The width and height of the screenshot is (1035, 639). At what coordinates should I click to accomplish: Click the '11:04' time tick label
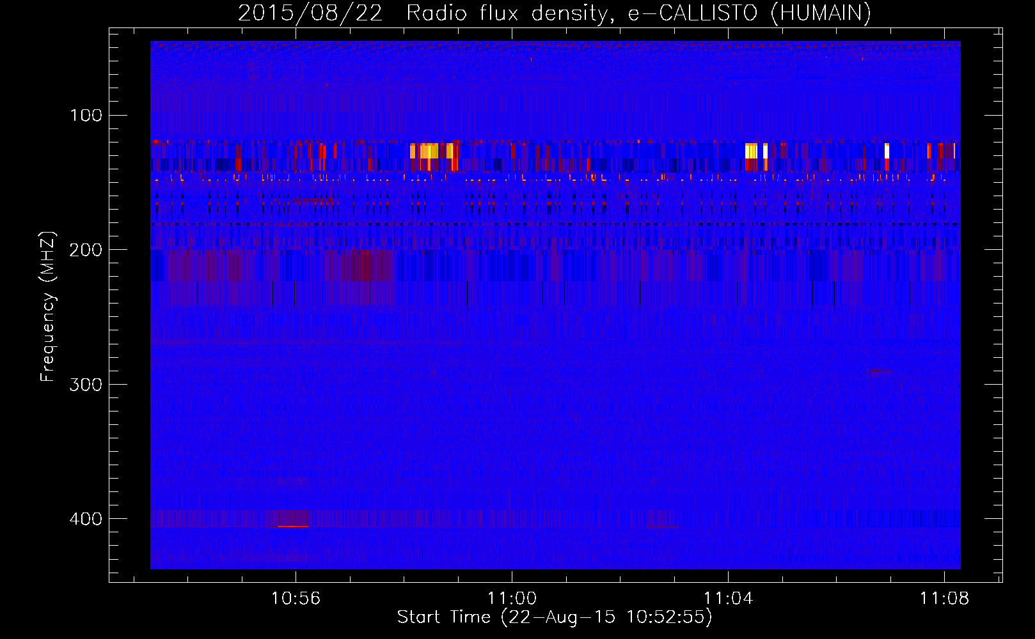pyautogui.click(x=728, y=599)
